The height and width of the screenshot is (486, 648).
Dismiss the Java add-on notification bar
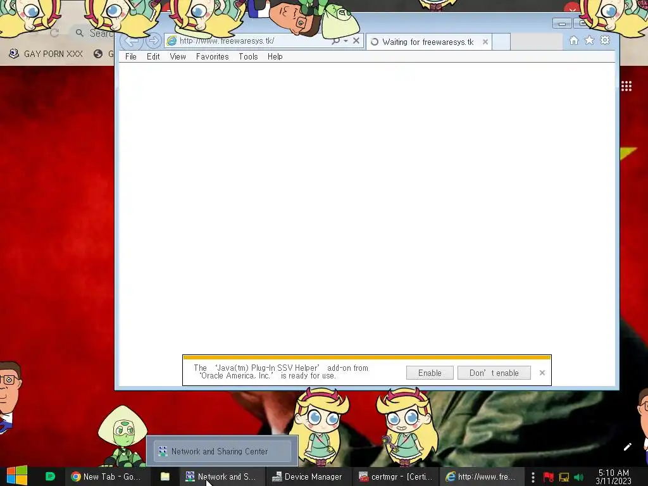click(x=542, y=373)
